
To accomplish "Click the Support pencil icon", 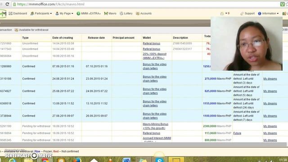I will (x=242, y=13).
